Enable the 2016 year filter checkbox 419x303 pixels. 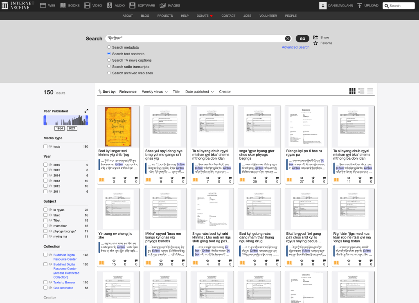pyautogui.click(x=46, y=163)
